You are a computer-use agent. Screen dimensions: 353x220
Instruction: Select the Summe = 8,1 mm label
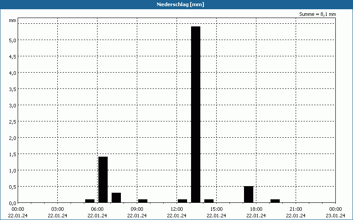(x=317, y=14)
